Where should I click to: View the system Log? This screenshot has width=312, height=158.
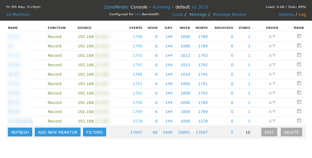(x=302, y=14)
